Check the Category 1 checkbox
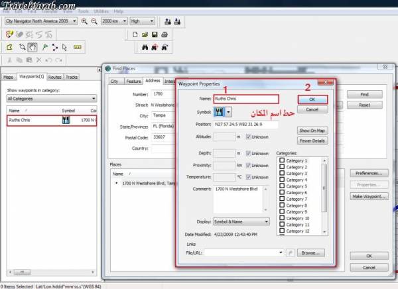The height and width of the screenshot is (289, 398). click(282, 160)
